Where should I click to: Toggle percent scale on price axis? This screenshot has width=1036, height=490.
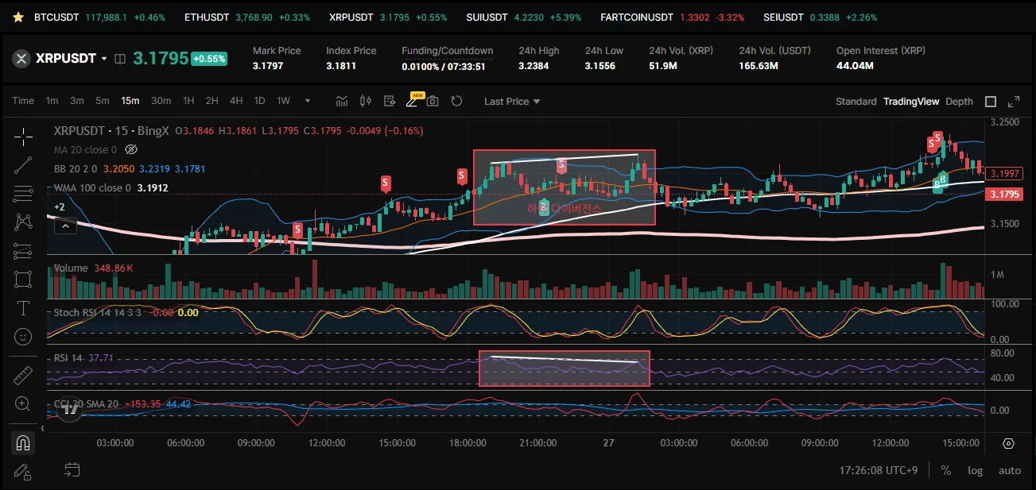click(x=946, y=470)
